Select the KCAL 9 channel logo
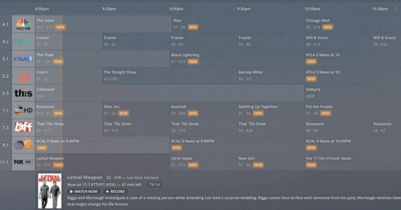Image resolution: width=401 pixels, height=210 pixels. [x=23, y=145]
